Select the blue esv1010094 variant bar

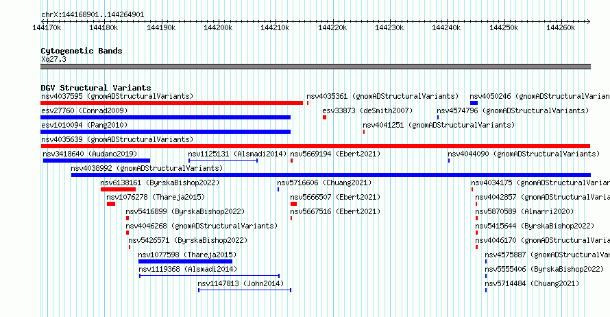[x=165, y=132]
